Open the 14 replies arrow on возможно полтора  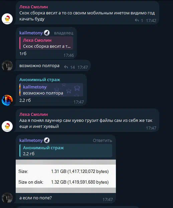pyautogui.click(x=66, y=67)
